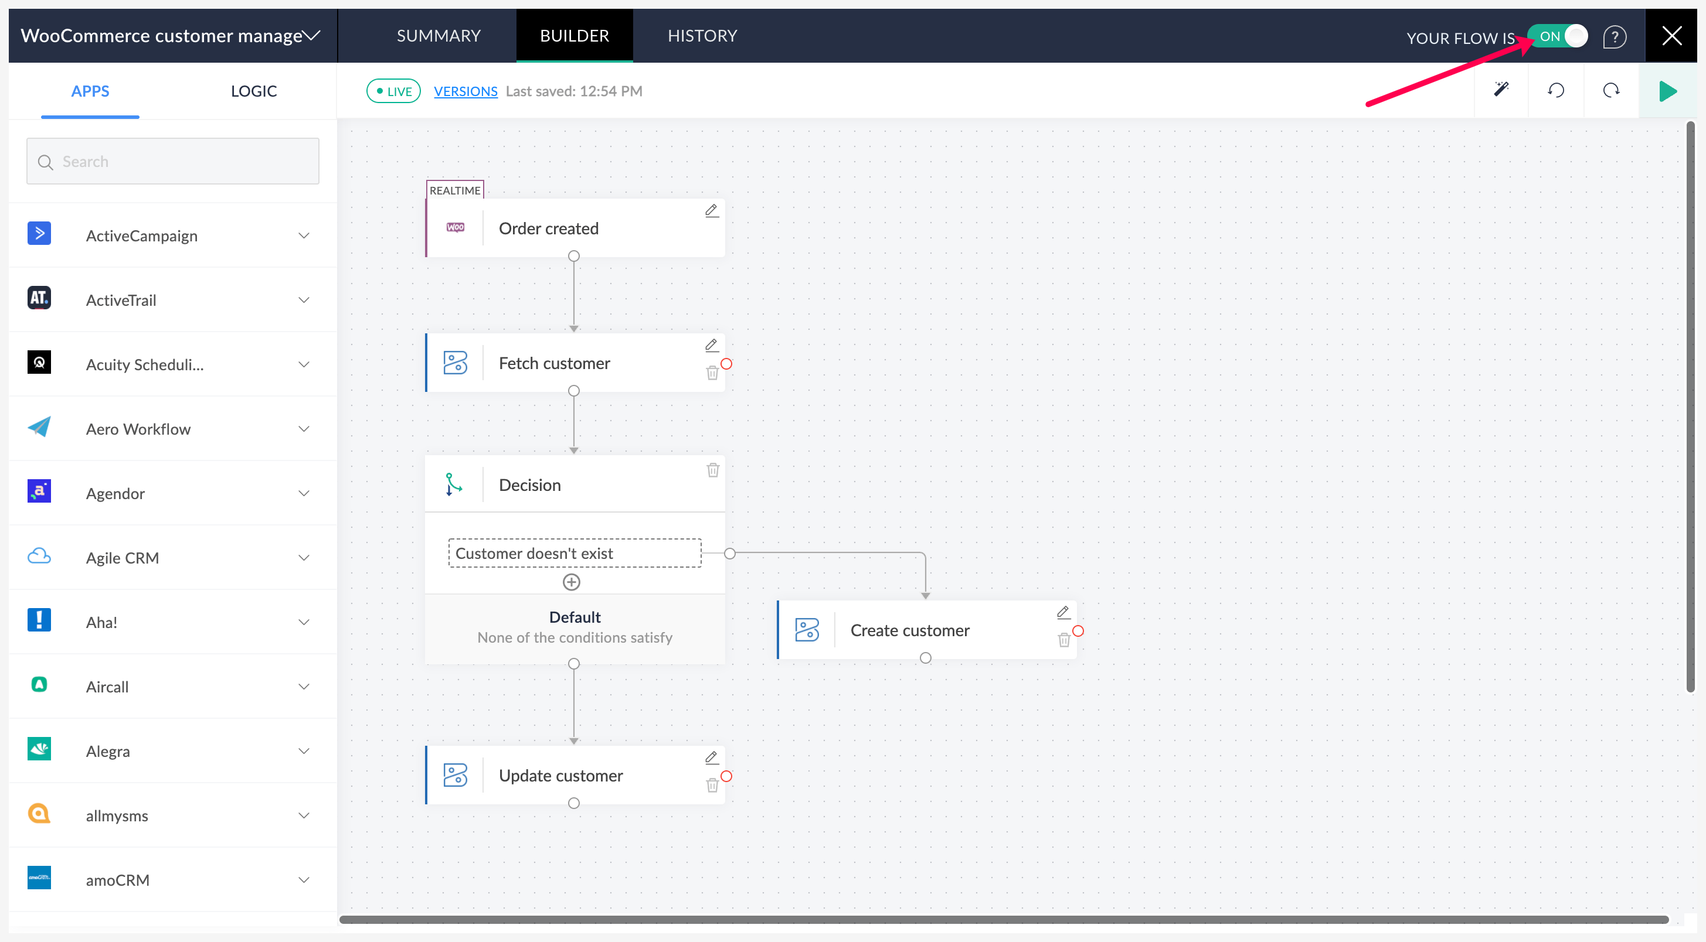Expand the ActiveCampaign app list
This screenshot has width=1706, height=942.
pyautogui.click(x=304, y=235)
